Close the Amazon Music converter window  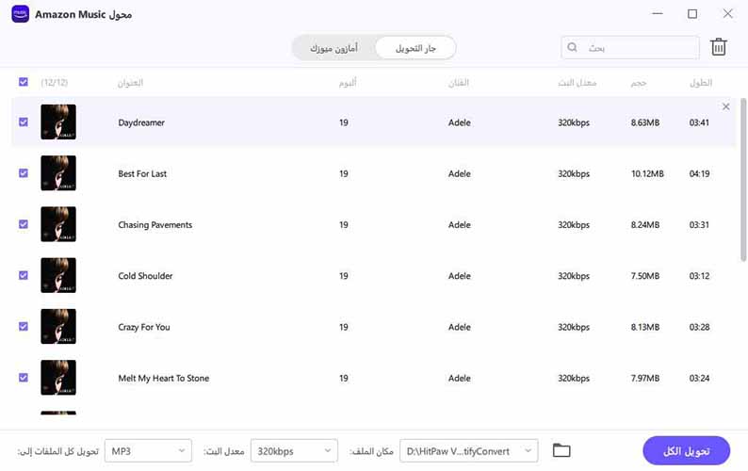[727, 13]
